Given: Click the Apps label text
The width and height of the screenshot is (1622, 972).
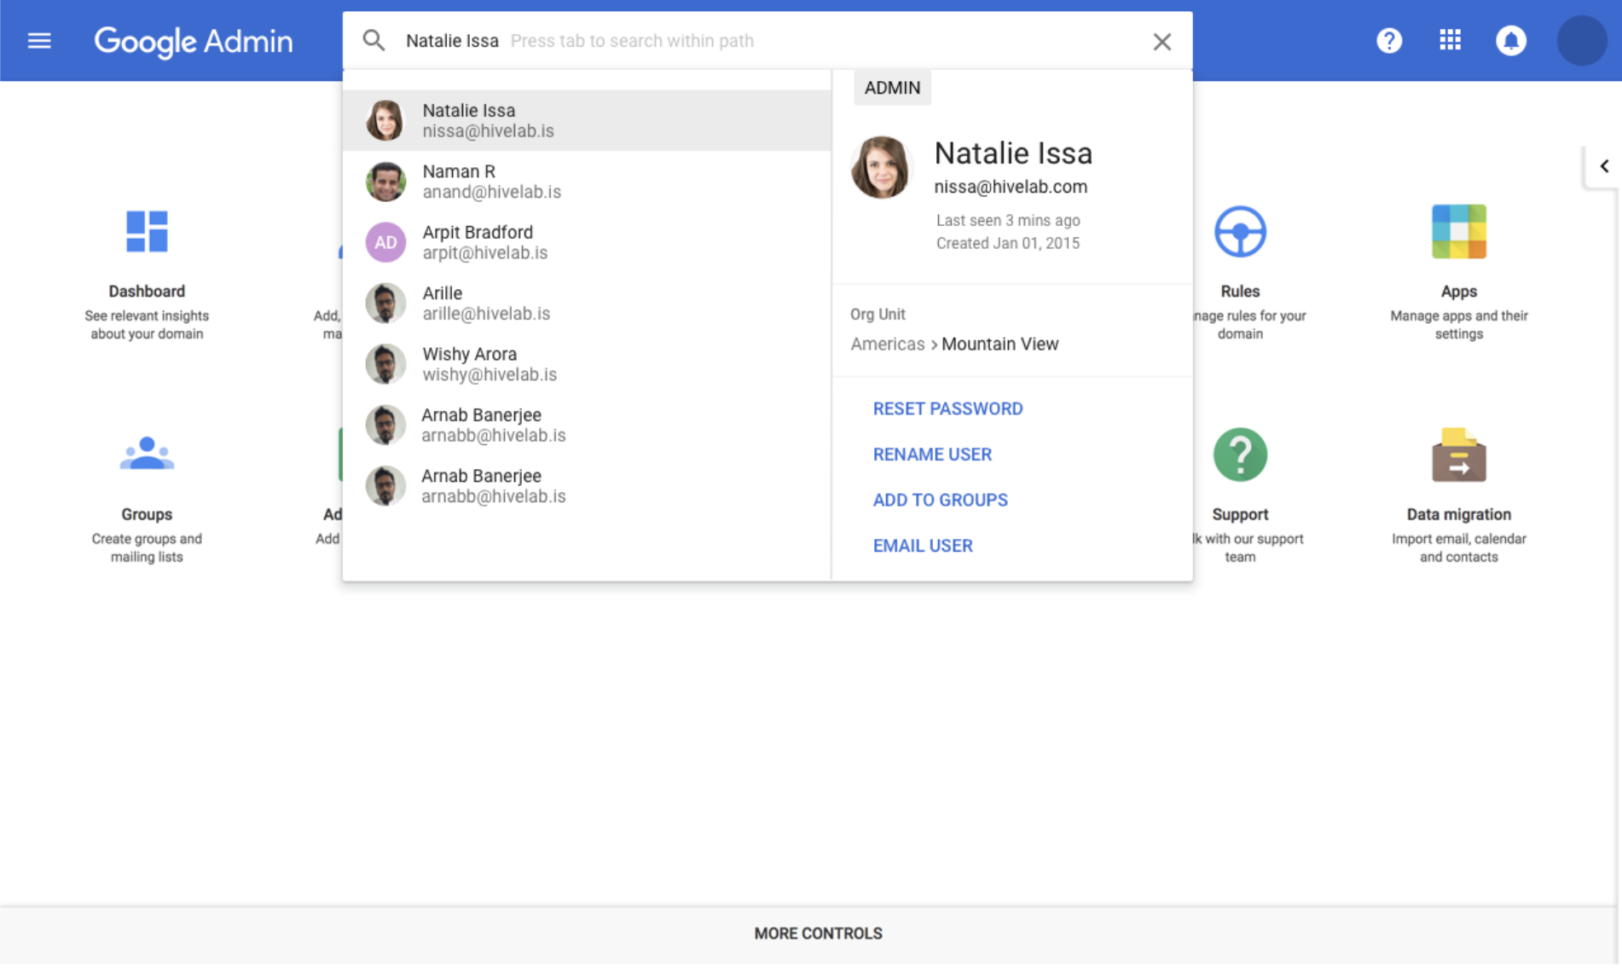Looking at the screenshot, I should click(1458, 292).
